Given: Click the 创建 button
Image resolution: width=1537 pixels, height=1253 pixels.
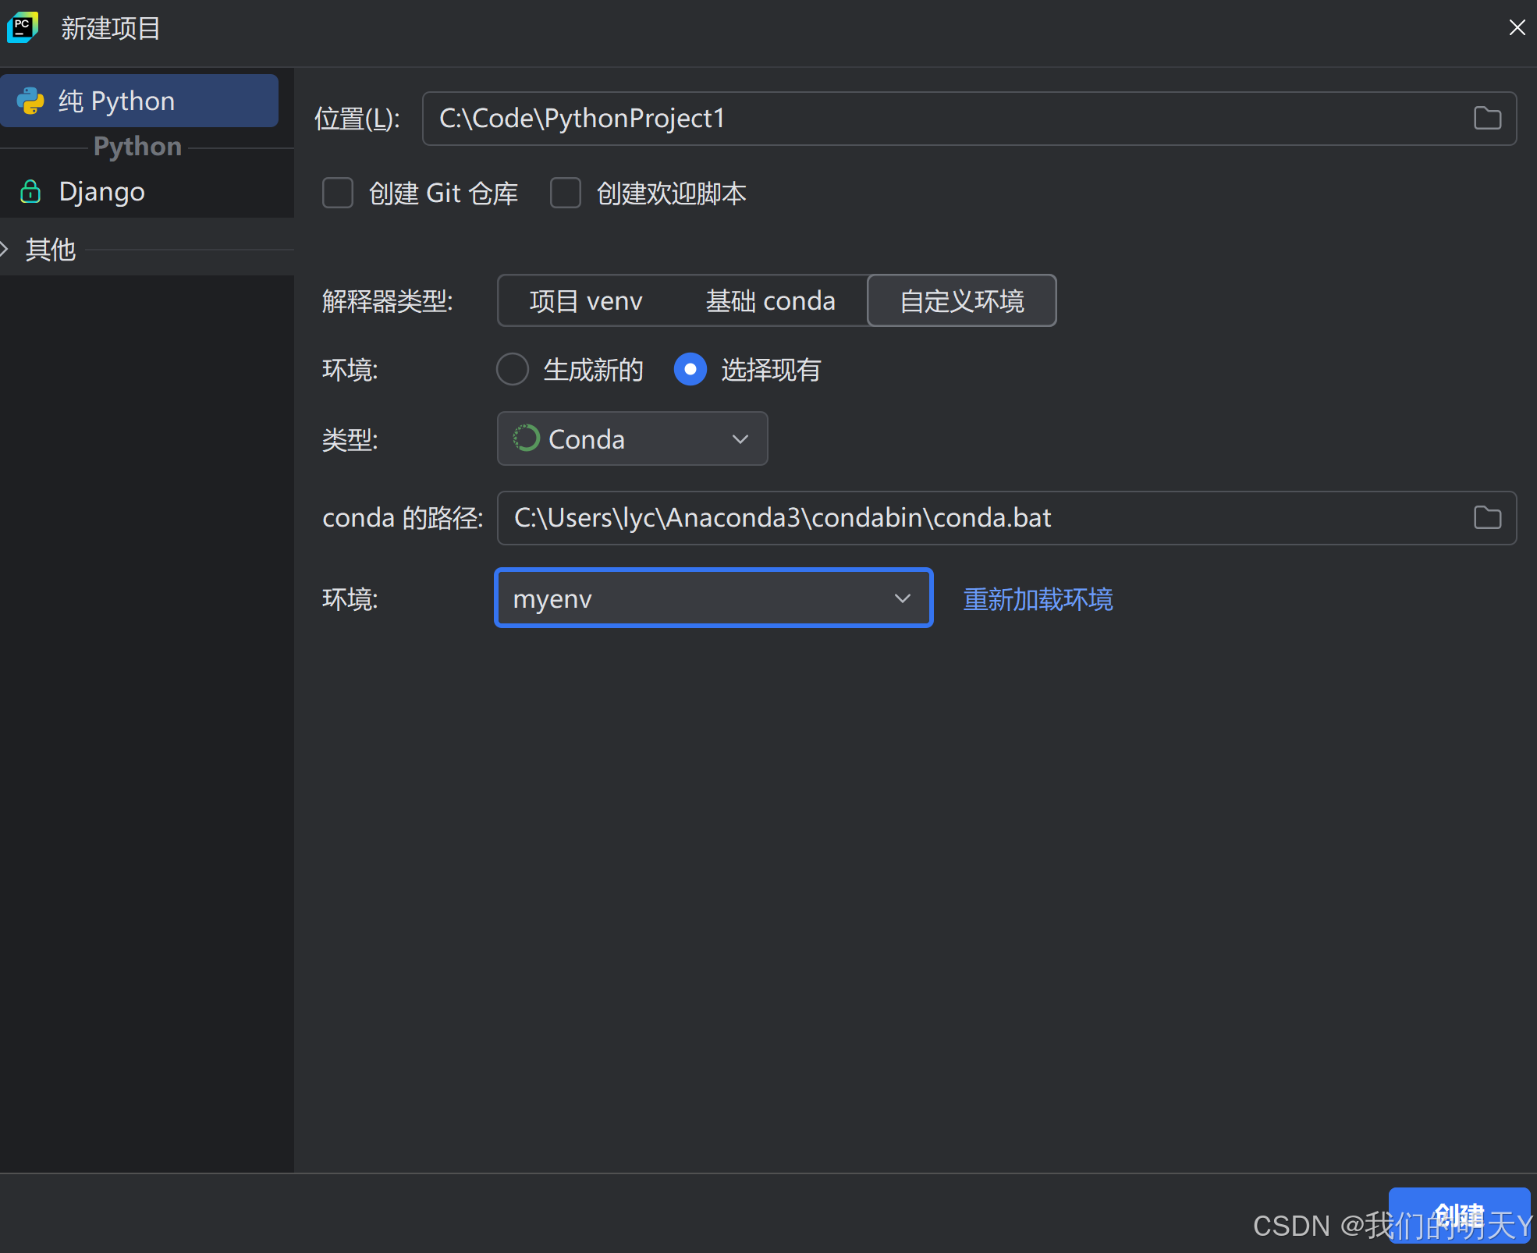Looking at the screenshot, I should pos(1460,1214).
